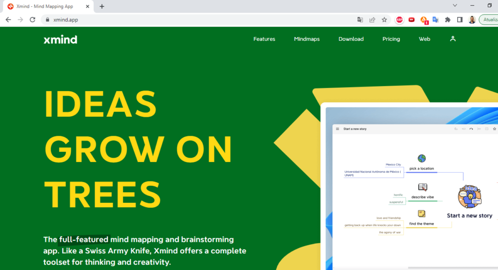
Task: Open the orange extension with badge 1
Action: (x=424, y=20)
